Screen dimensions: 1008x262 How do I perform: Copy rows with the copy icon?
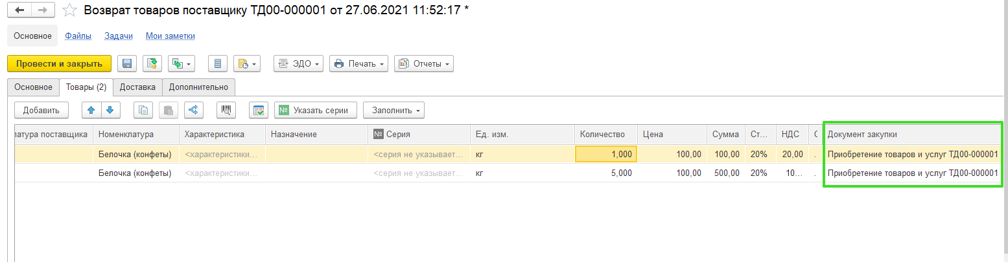click(143, 110)
